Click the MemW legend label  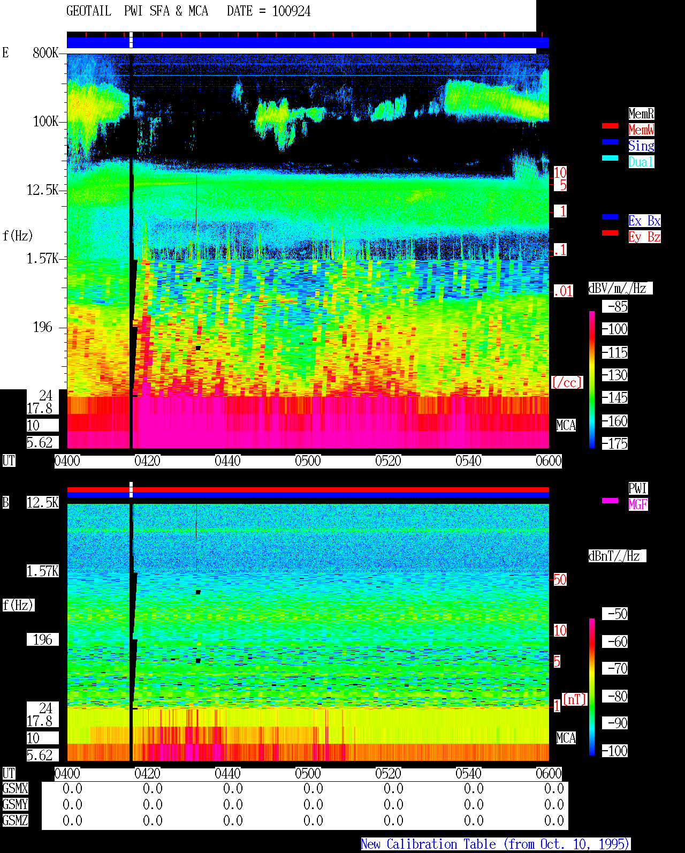(641, 130)
